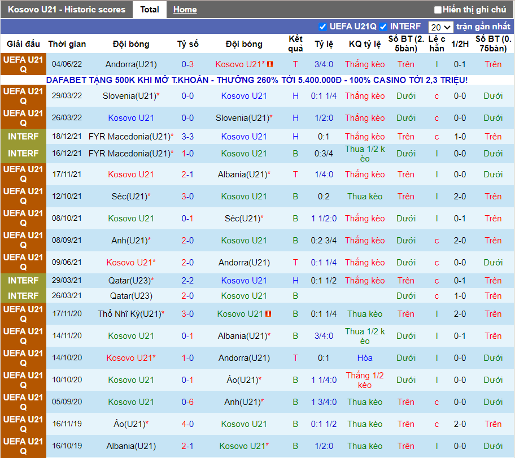Click the 2-2 score on 29/03/21 row
515x458 pixels.
187,281
